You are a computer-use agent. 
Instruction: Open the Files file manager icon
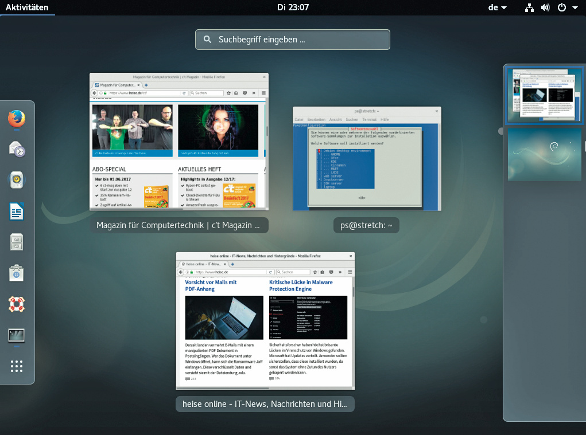pyautogui.click(x=17, y=242)
